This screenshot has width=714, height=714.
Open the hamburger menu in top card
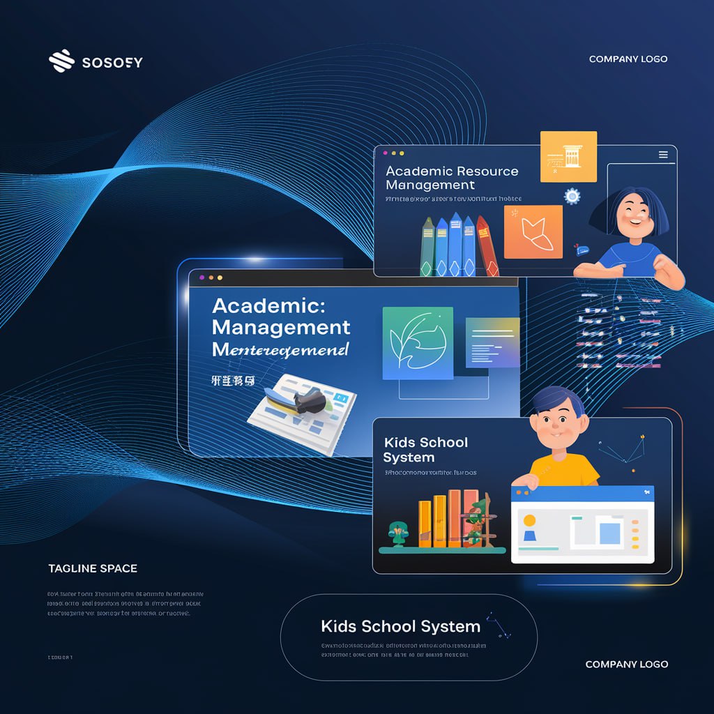coord(663,155)
